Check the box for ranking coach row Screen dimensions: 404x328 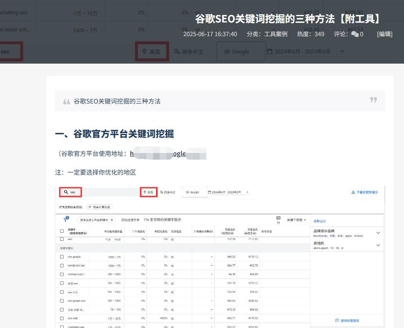point(62,274)
